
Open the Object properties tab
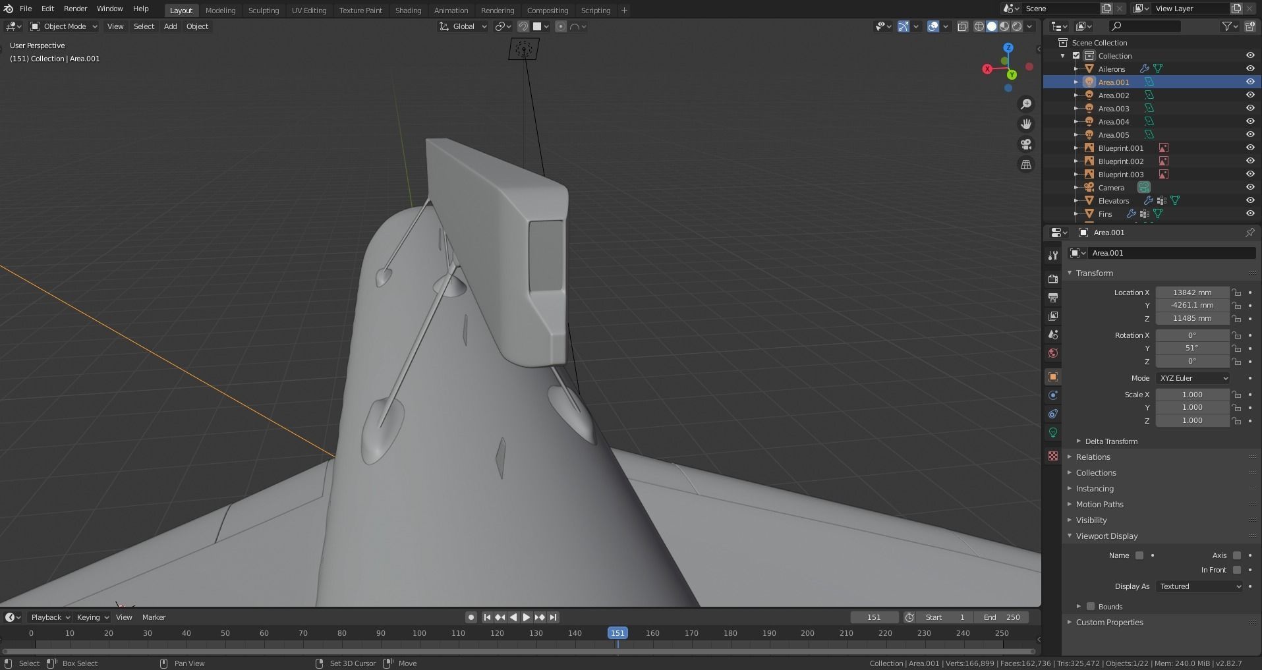(x=1053, y=377)
